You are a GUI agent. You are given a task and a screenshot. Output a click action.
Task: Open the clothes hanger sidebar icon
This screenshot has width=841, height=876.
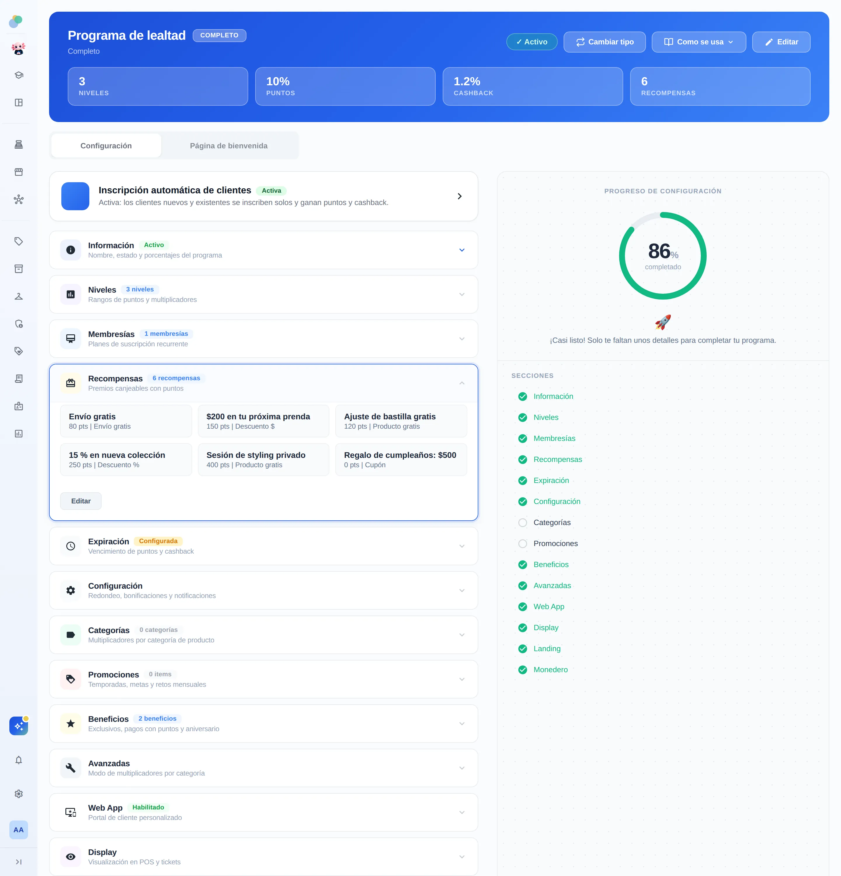pos(18,296)
